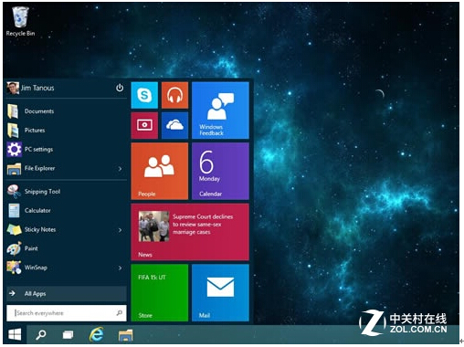Expand File Explorer jump list arrow
The image size is (464, 347).
click(x=121, y=168)
